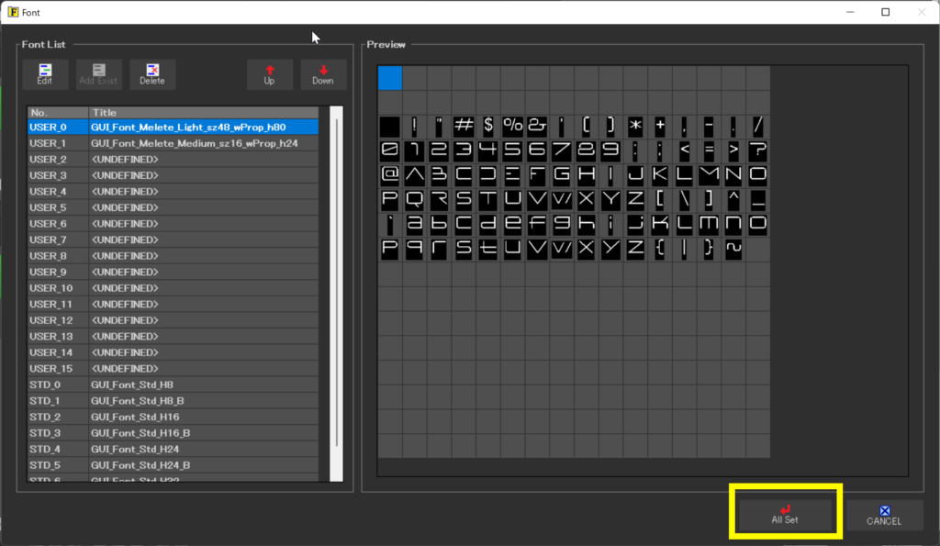
Task: Move font up with Up arrow
Action: [x=270, y=74]
